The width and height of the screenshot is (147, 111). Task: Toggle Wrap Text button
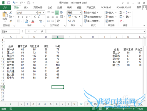click(x=61, y=12)
